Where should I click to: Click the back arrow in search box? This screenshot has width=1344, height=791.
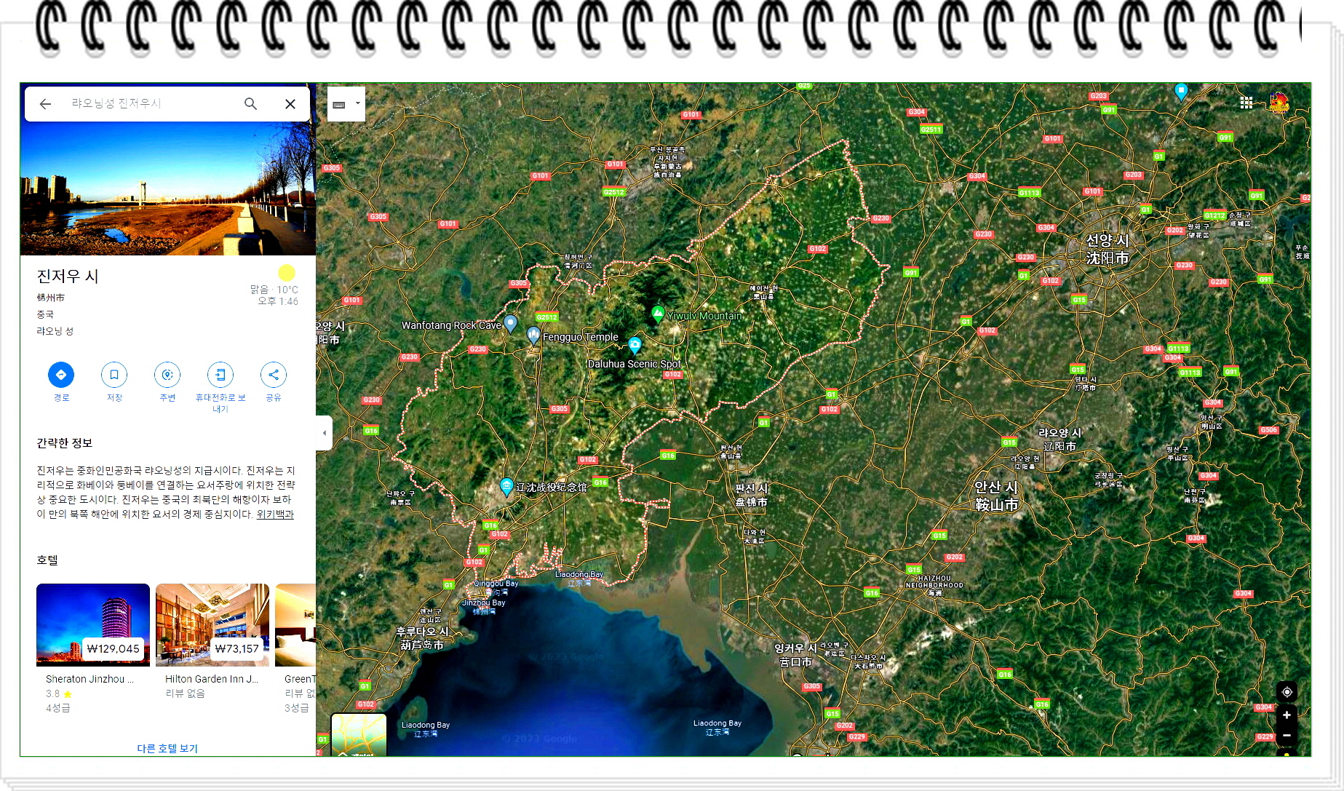[x=45, y=104]
